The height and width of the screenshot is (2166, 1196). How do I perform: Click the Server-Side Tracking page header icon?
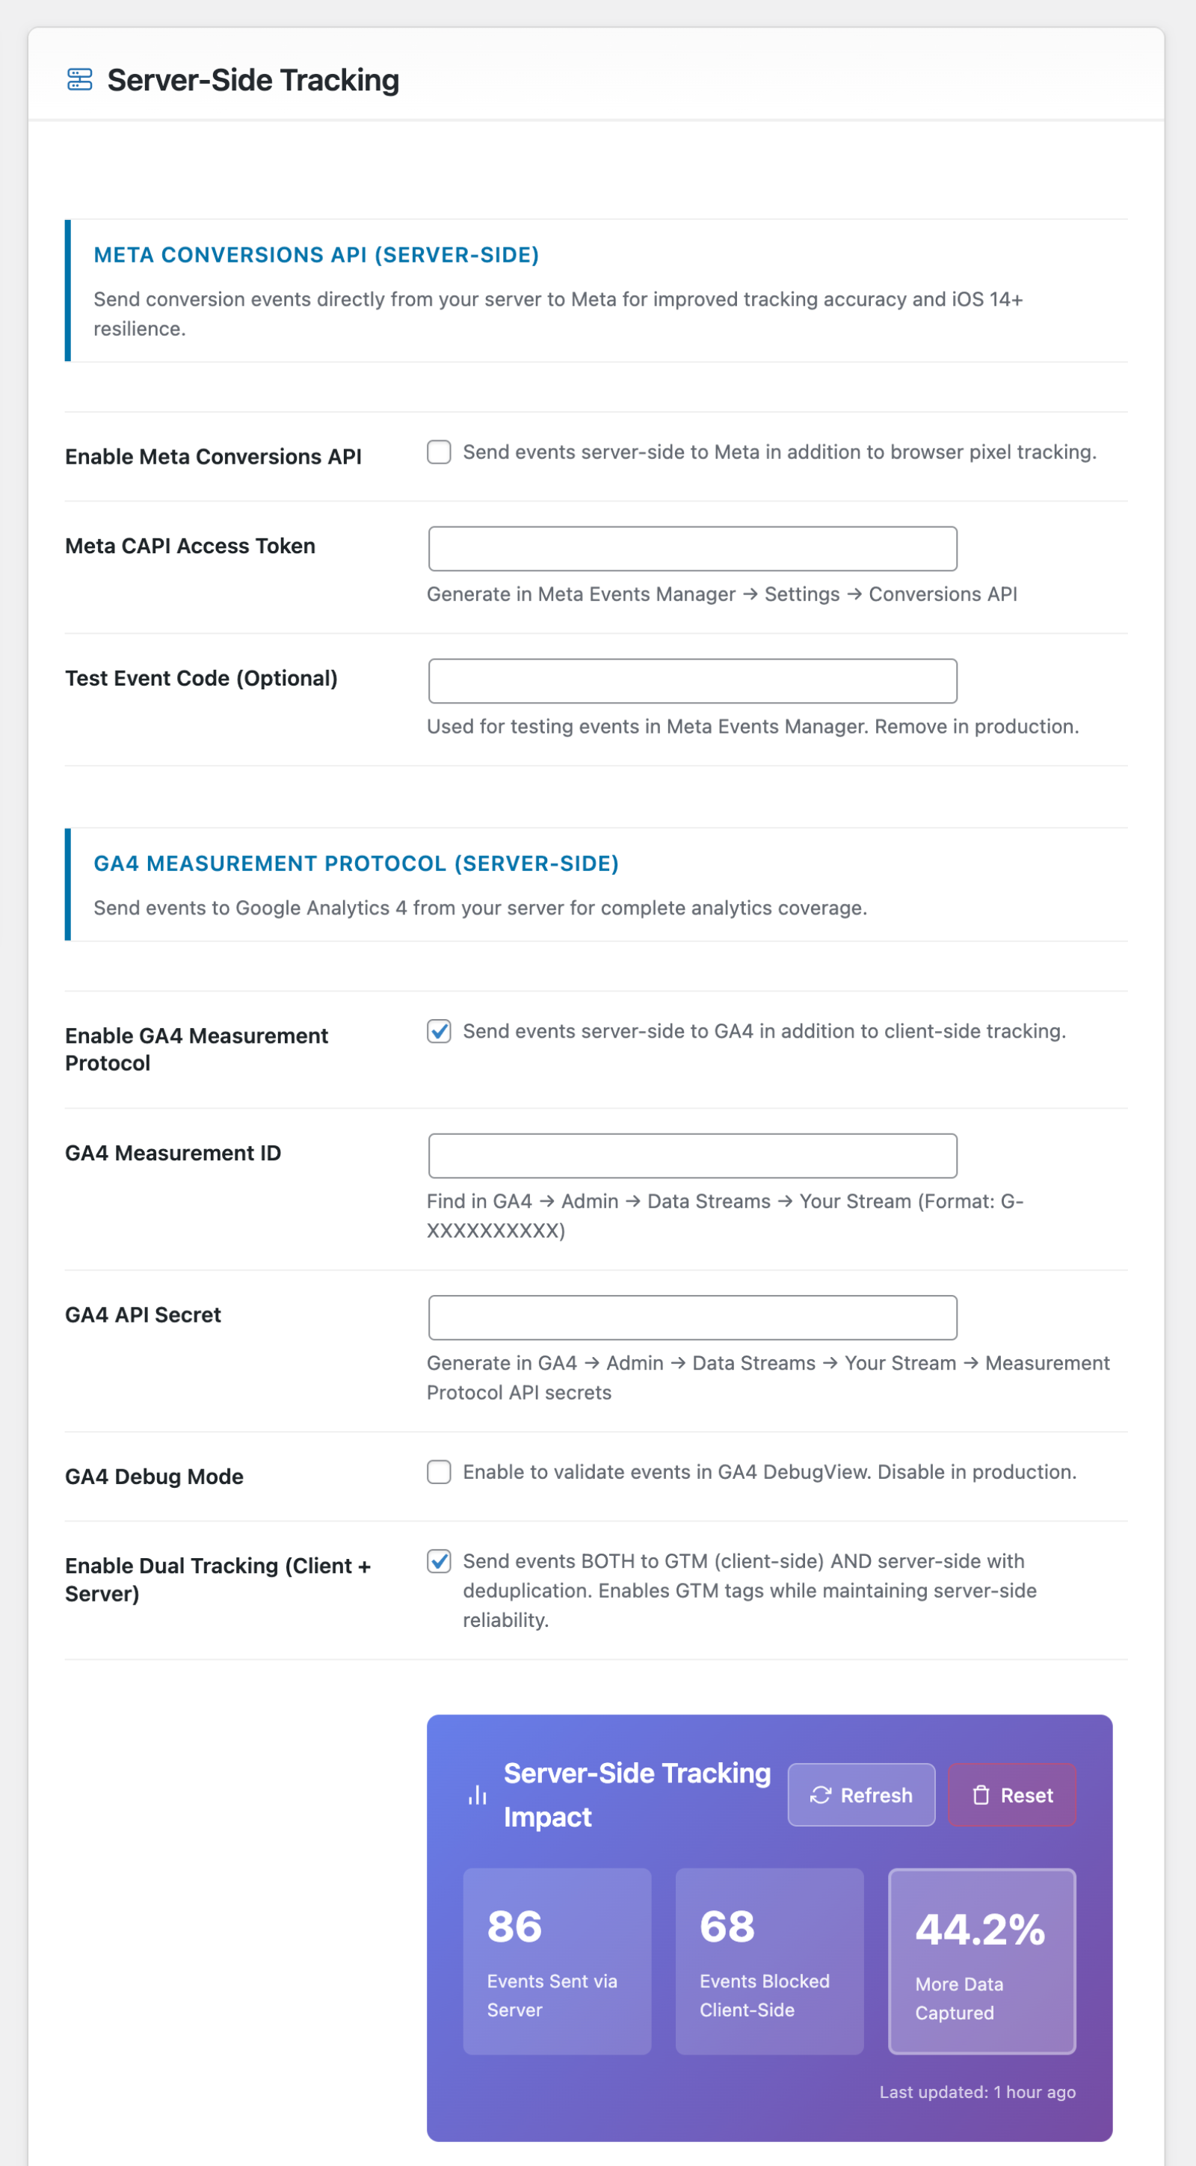[x=80, y=80]
